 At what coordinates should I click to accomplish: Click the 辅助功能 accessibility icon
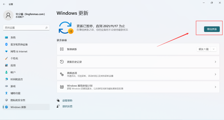tap(6, 93)
